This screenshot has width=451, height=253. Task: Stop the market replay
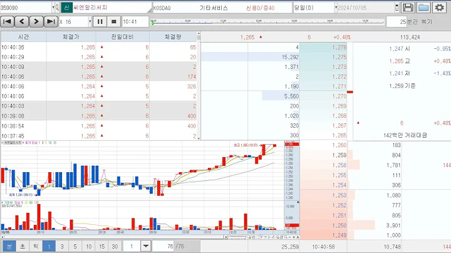click(x=114, y=21)
